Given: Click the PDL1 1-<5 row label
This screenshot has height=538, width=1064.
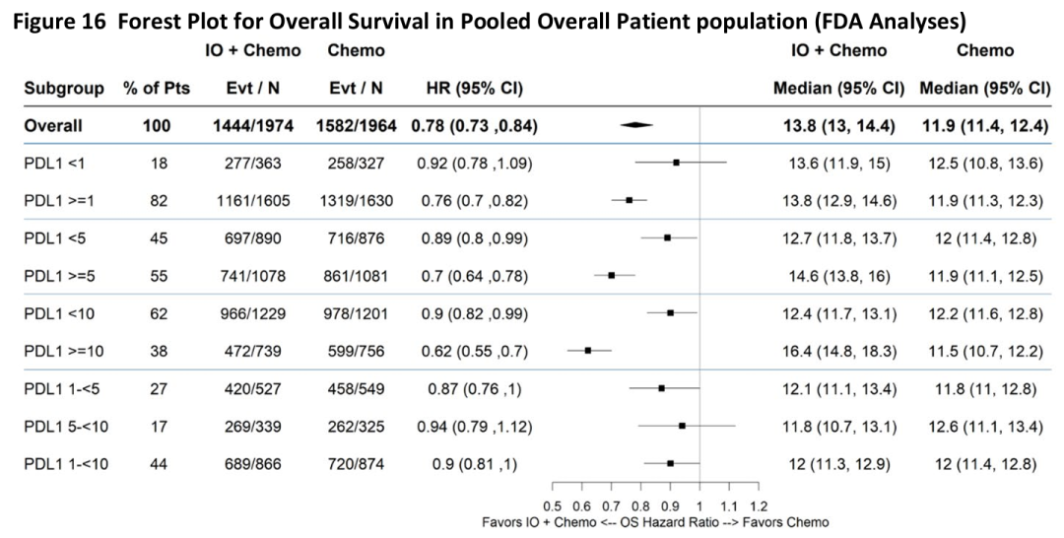Looking at the screenshot, I should pos(55,388).
